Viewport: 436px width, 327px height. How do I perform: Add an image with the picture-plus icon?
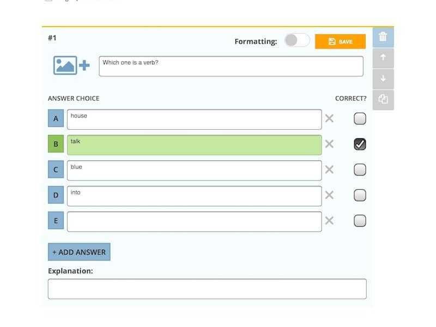coord(71,65)
